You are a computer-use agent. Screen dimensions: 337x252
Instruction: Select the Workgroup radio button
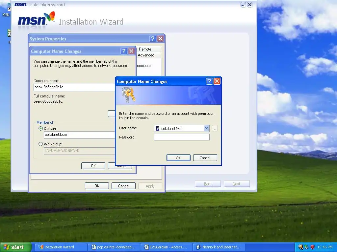(40, 144)
